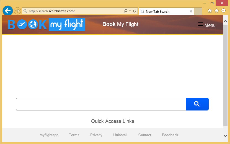230x144 pixels.
Task: Open the Uninstall footer link
Action: [120, 135]
